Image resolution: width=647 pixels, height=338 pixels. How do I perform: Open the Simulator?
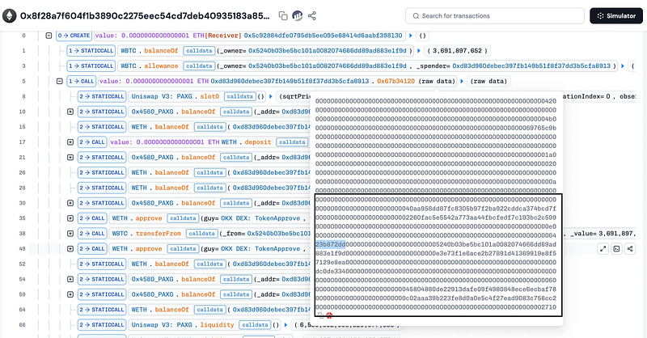tap(615, 15)
